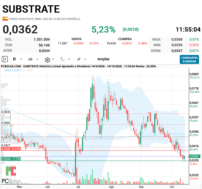Click the MAX value 0,0368
This screenshot has width=202, height=189.
click(177, 39)
